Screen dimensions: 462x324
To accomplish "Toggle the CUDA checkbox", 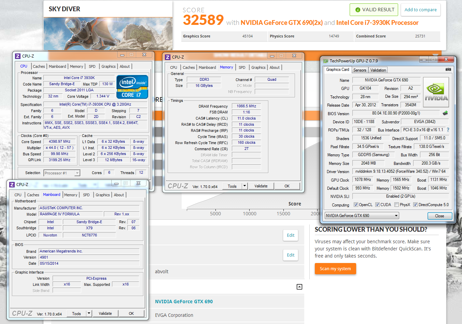I will coord(377,205).
